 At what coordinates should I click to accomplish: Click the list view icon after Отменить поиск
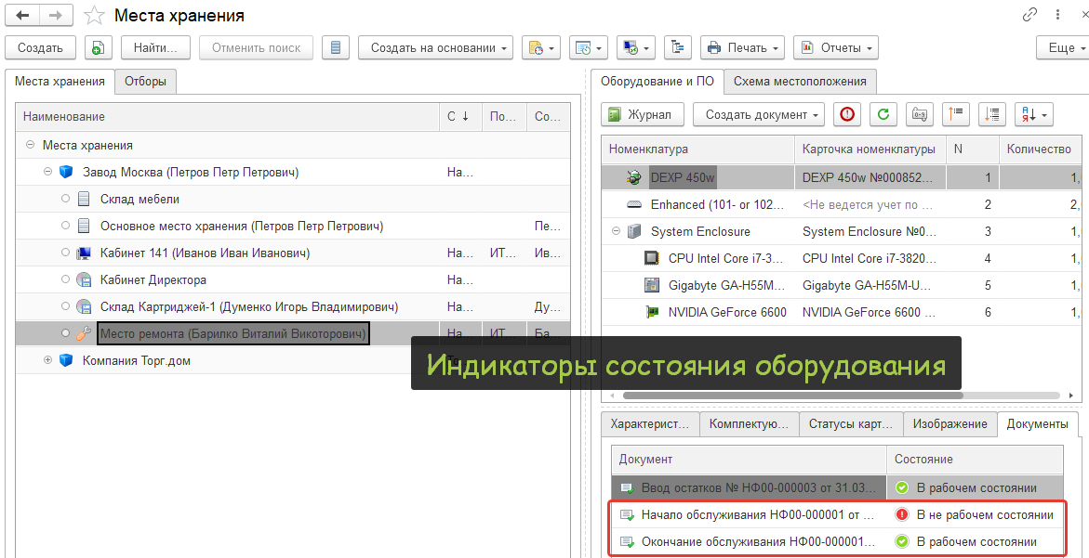coord(336,47)
